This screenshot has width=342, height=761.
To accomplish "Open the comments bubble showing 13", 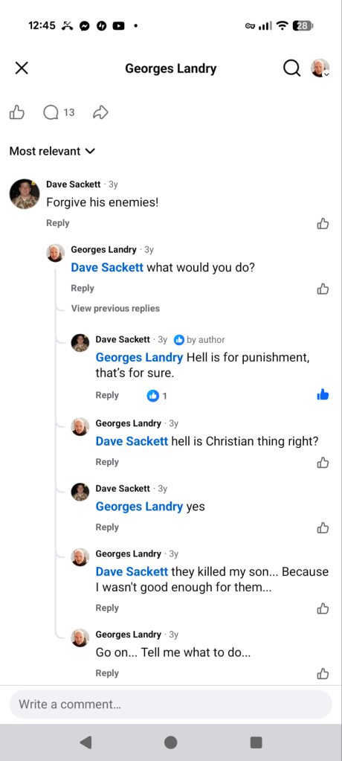I will coord(59,112).
